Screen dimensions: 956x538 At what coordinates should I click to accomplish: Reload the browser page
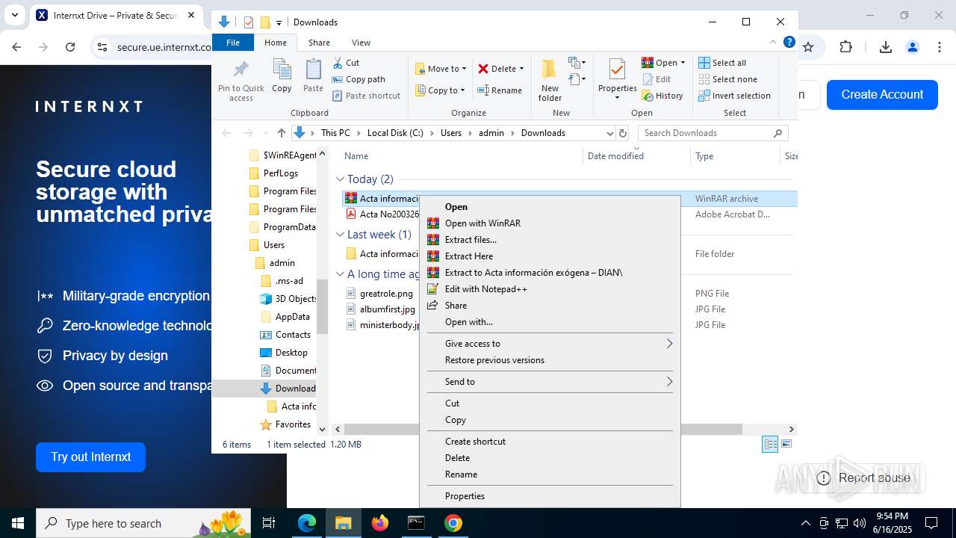tap(70, 47)
